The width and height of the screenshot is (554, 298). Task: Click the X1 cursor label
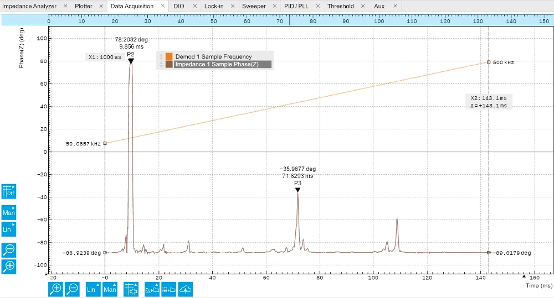click(105, 57)
